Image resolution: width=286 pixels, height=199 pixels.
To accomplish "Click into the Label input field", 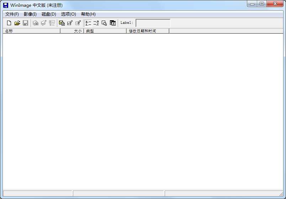I will [x=153, y=23].
